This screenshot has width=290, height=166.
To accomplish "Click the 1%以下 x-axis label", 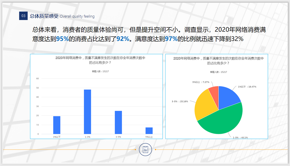I will [57, 137].
